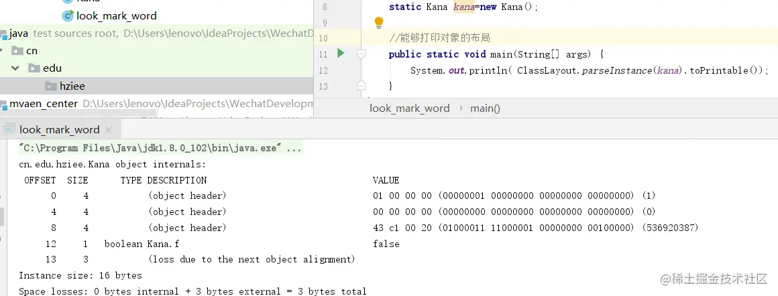This screenshot has height=296, width=778.
Task: Select look_mark_word in the editor breadcrumb
Action: (410, 108)
